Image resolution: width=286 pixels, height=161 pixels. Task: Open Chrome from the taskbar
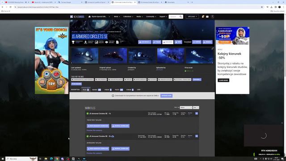click(57, 159)
